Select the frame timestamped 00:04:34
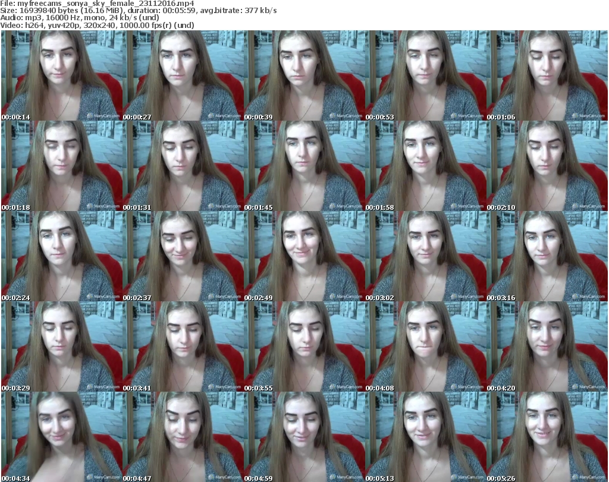The image size is (609, 482). click(x=61, y=437)
